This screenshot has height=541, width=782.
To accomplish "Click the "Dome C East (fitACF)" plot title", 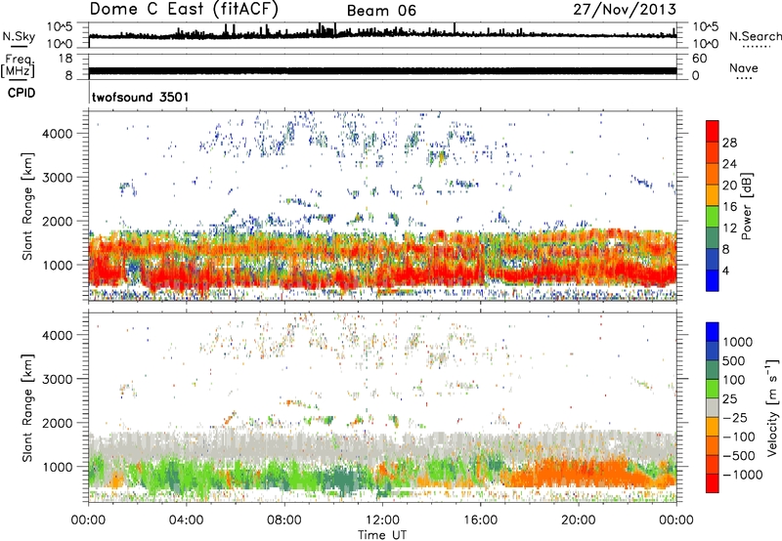I will pos(184,10).
